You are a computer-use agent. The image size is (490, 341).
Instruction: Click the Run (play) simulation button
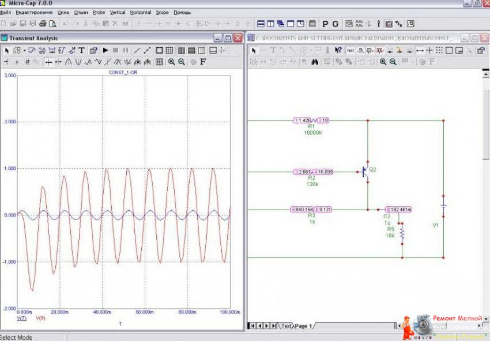click(x=105, y=51)
